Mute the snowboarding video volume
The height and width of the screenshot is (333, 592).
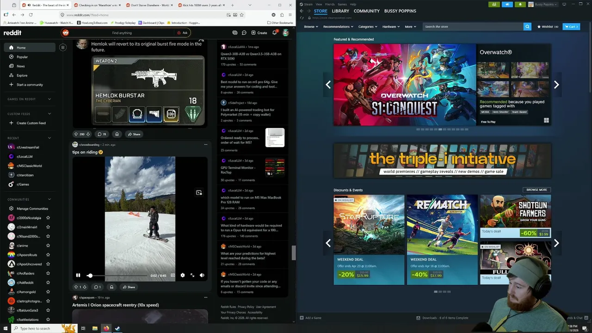point(202,275)
